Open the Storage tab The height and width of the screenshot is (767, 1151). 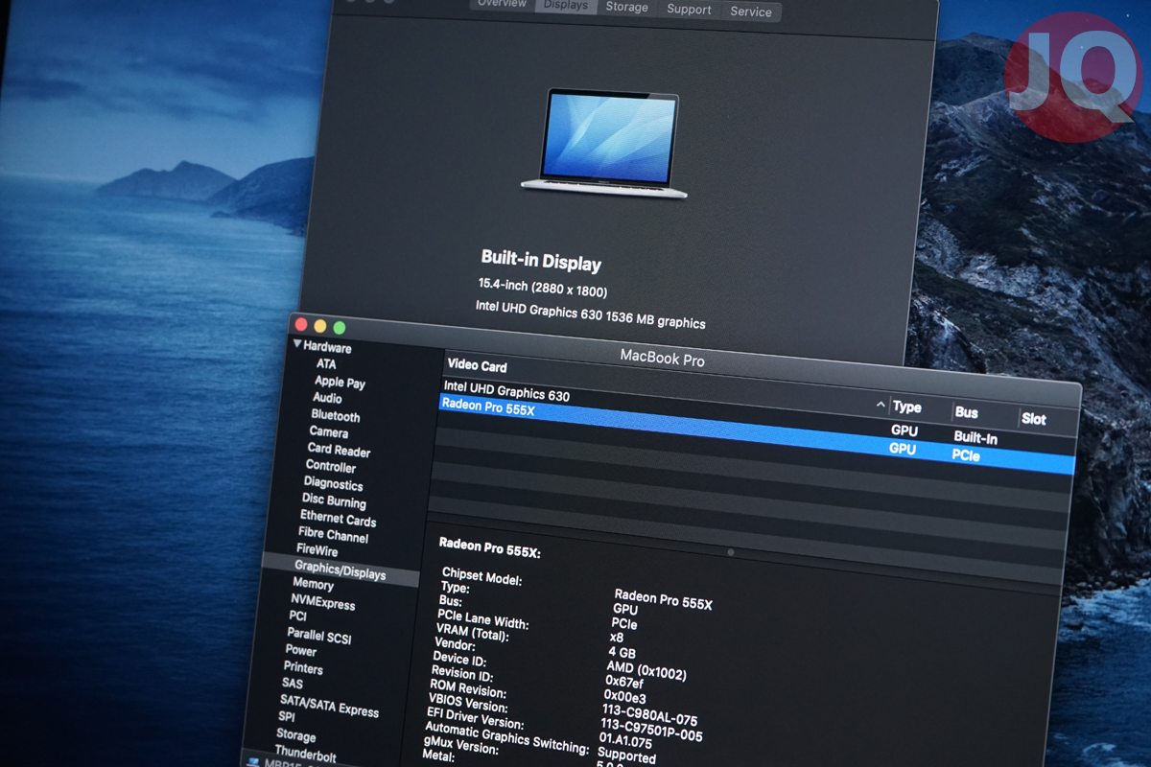(626, 7)
